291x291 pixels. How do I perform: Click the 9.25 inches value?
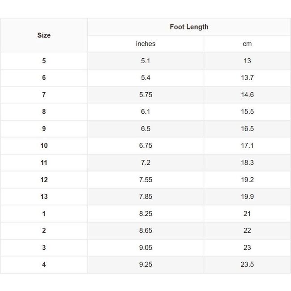[x=145, y=265]
